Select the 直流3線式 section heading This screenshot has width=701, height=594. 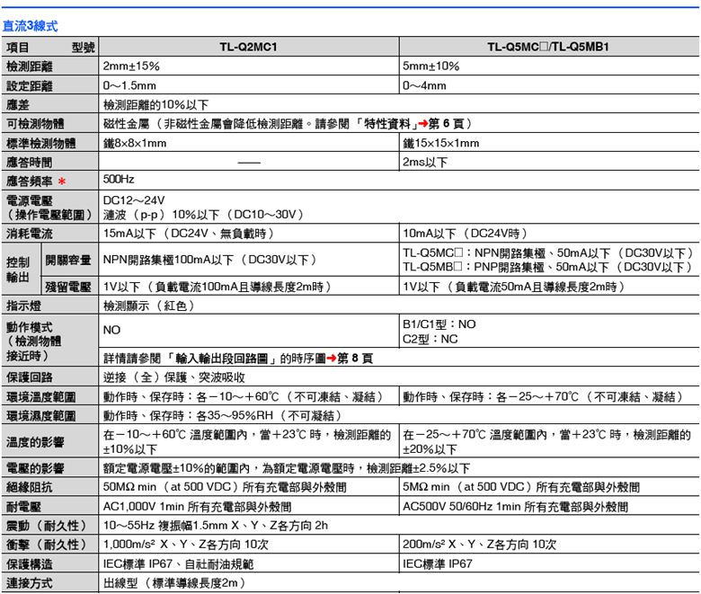pos(30,29)
